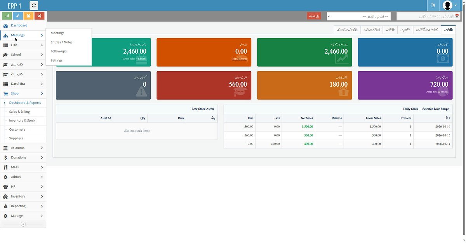Open the red cogs shortcut button
Screen dimensions: 466x243
39,16
